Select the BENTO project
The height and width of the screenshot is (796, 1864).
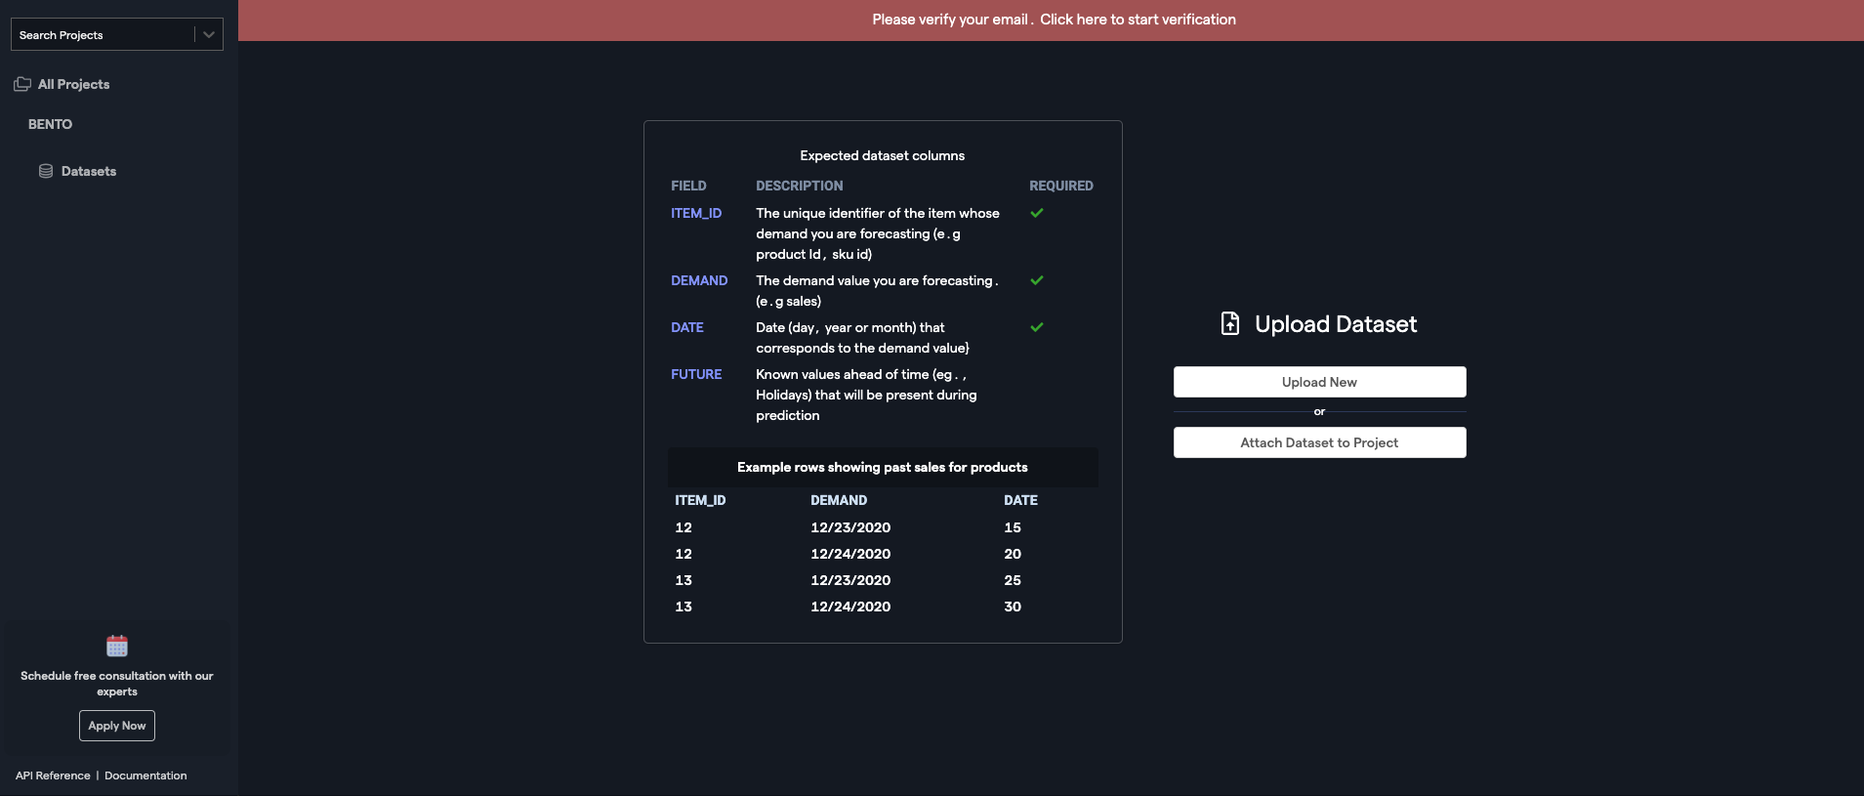click(x=50, y=124)
